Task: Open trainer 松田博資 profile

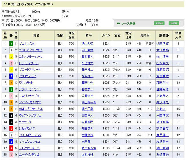Action: (x=162, y=43)
